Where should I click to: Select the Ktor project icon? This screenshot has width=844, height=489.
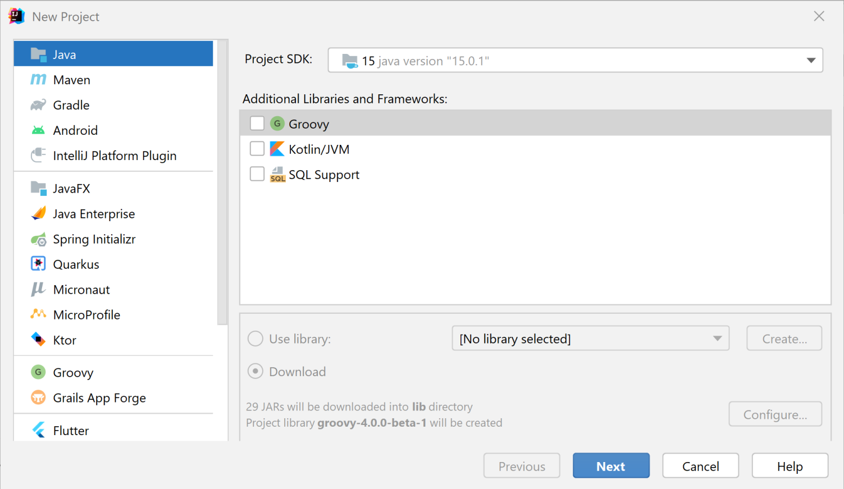[x=38, y=340]
